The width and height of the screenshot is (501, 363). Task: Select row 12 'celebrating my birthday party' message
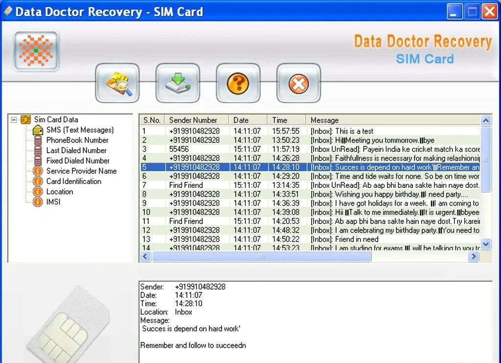coord(310,230)
